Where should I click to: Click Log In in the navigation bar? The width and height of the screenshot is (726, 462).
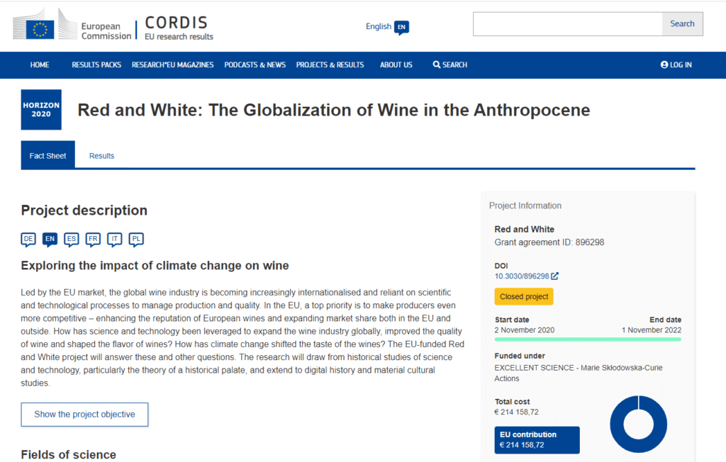[676, 64]
